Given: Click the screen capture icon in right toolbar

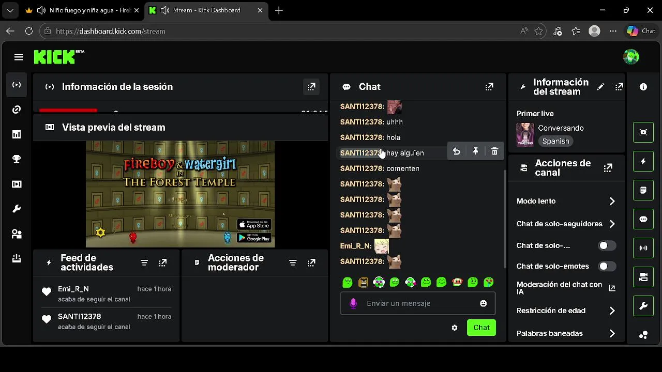Looking at the screenshot, I should [643, 132].
